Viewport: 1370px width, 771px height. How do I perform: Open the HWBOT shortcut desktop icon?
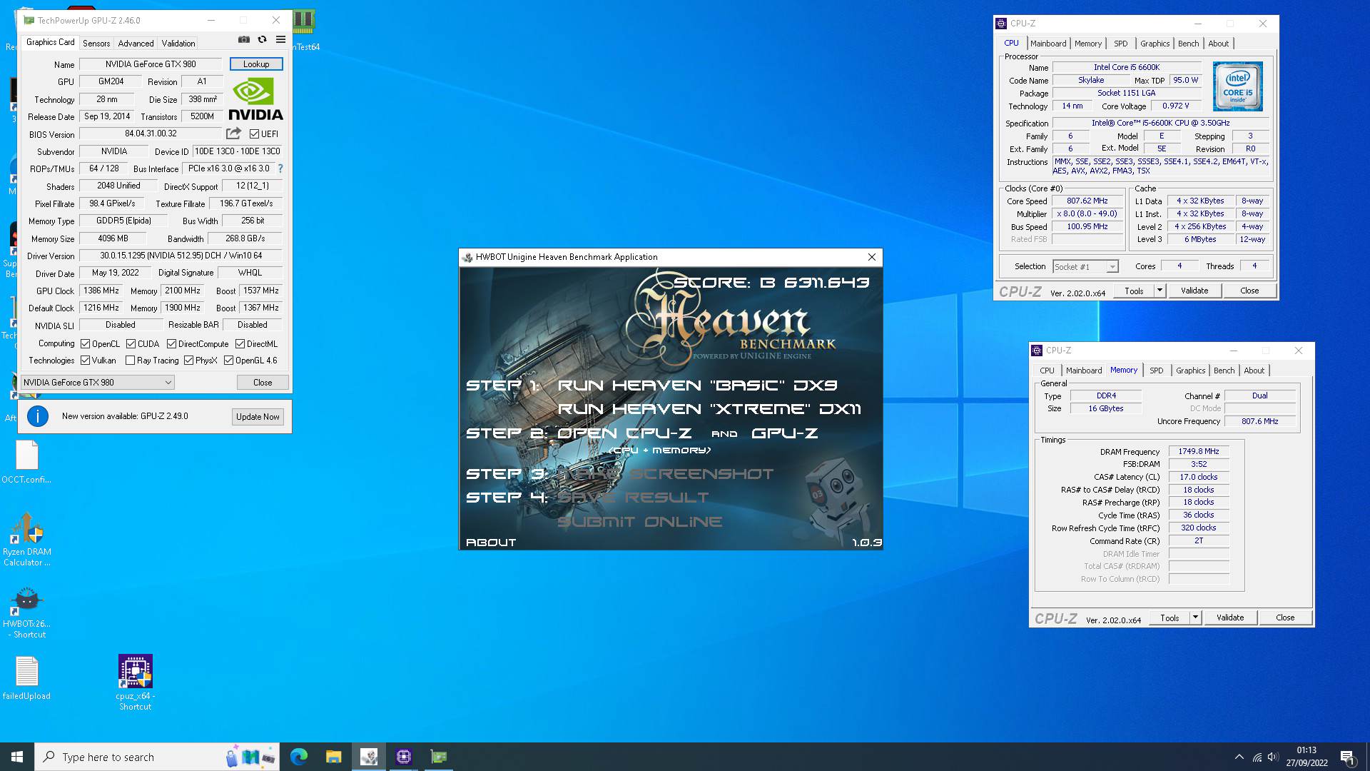click(x=26, y=613)
